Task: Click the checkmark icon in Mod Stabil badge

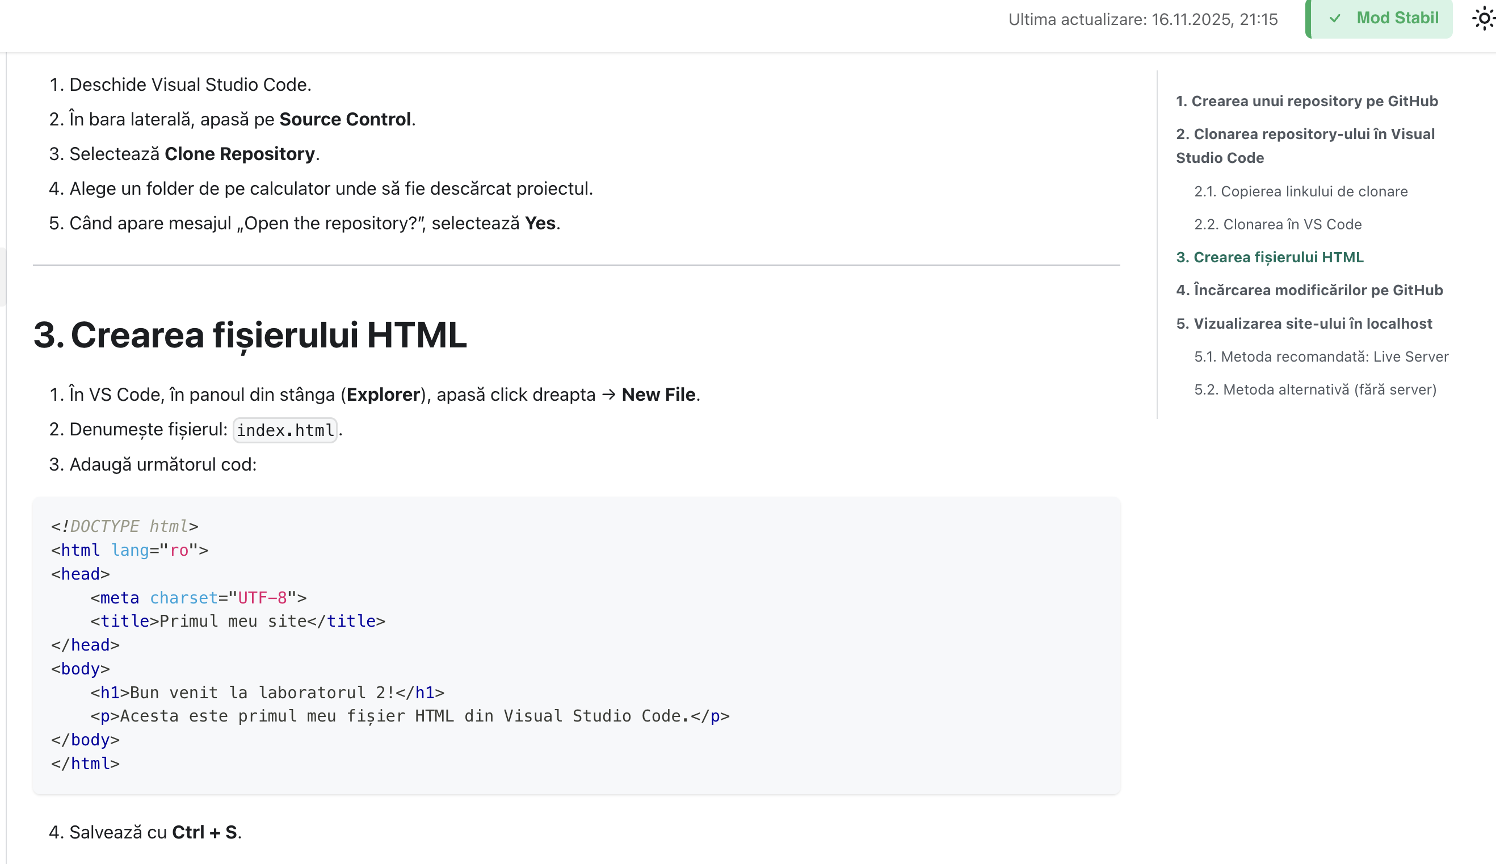Action: [1335, 18]
